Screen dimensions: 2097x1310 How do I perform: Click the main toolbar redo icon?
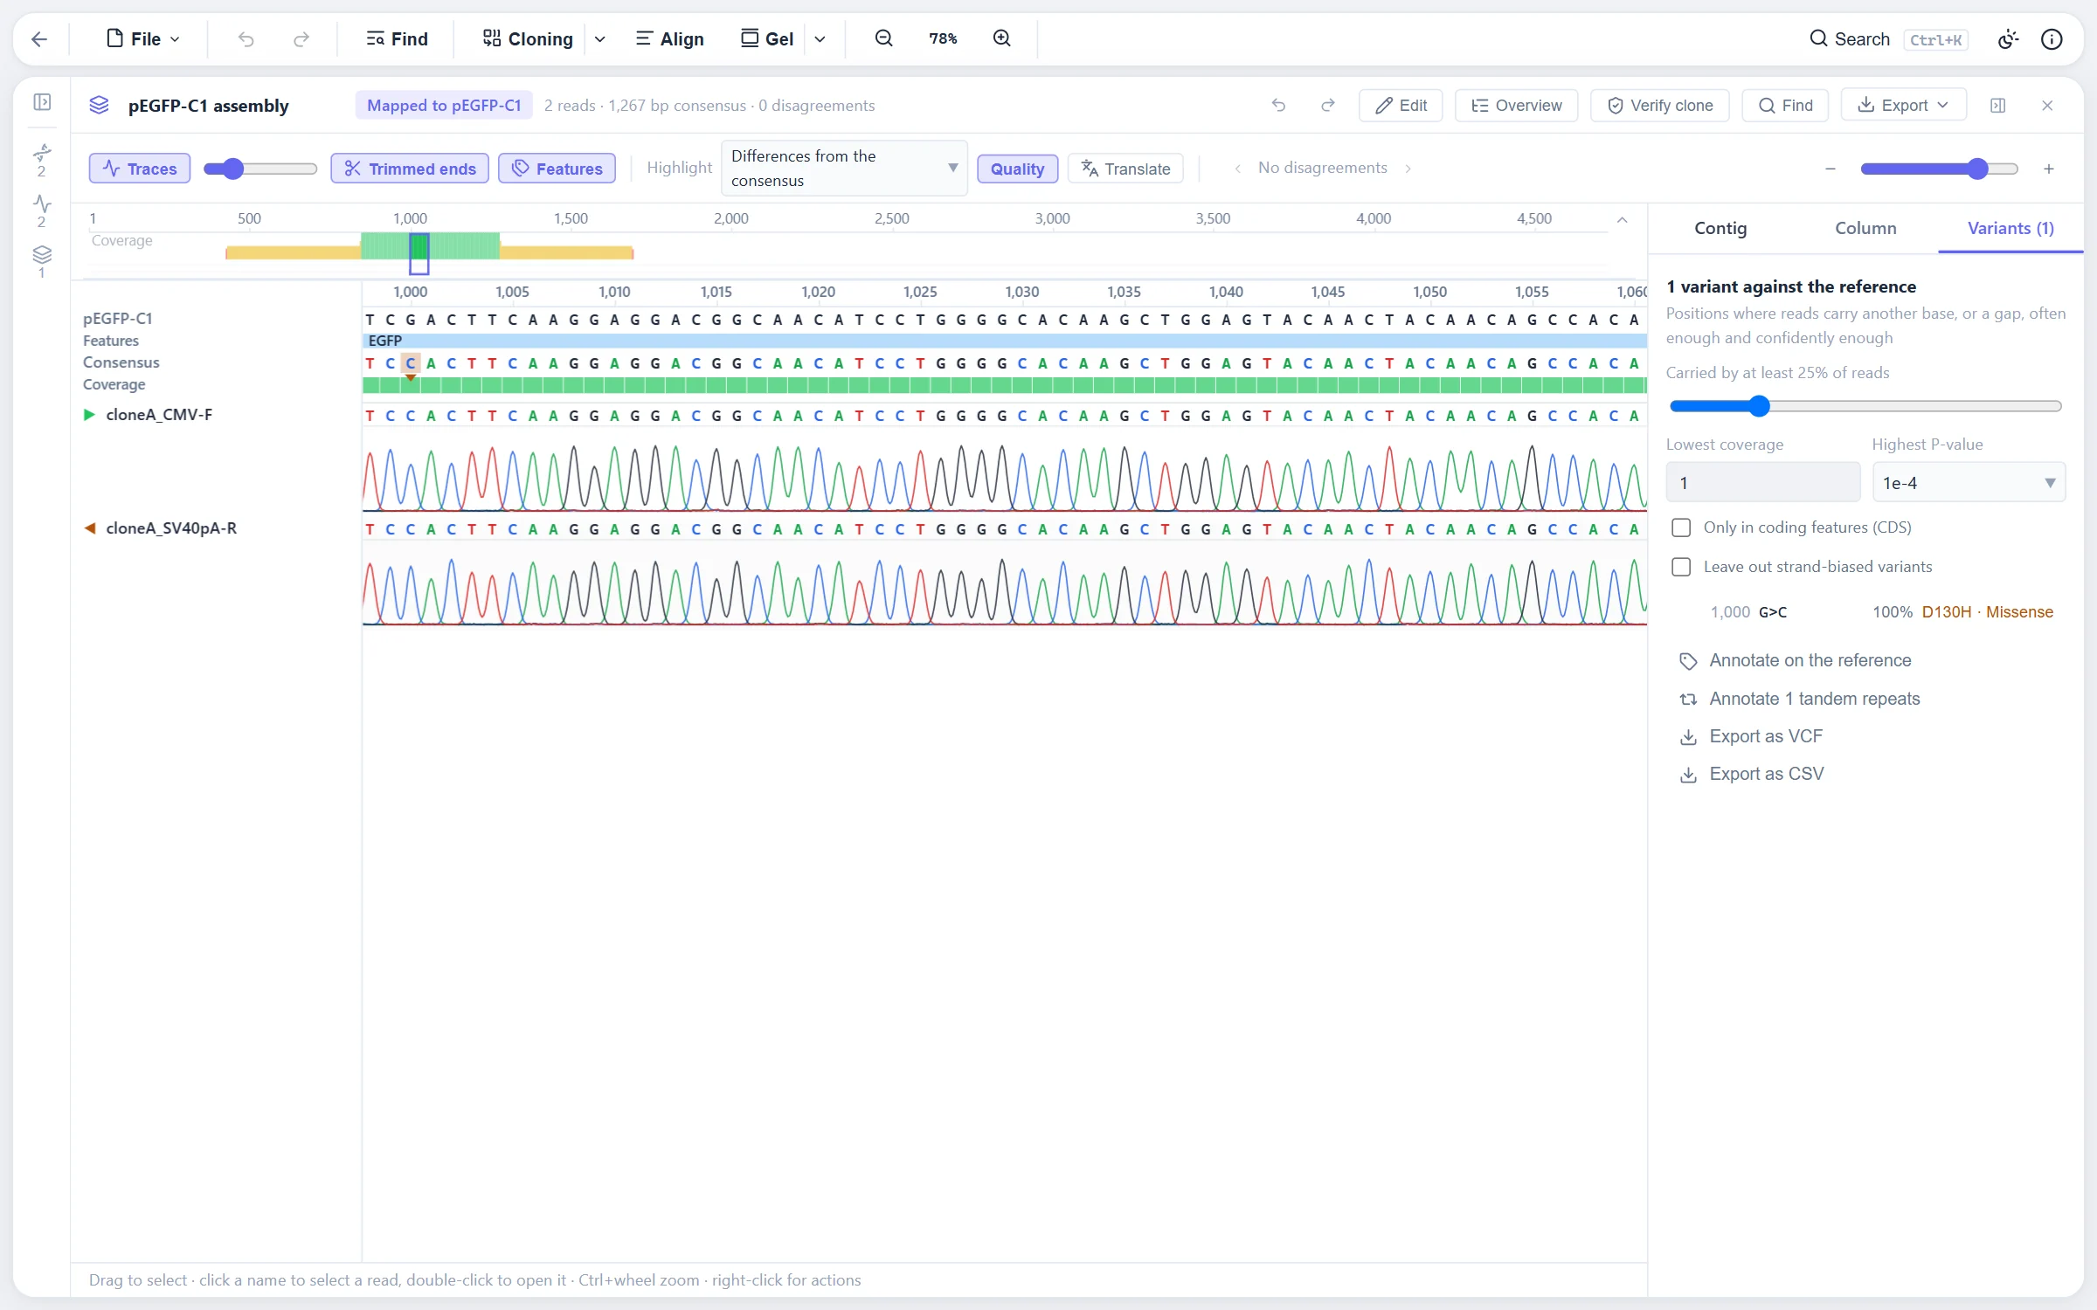pyautogui.click(x=301, y=38)
